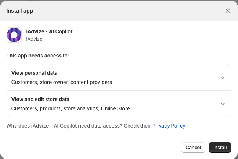Click the Customers, products, store analytics description
Screen dimensions: 238x159
pos(70,108)
